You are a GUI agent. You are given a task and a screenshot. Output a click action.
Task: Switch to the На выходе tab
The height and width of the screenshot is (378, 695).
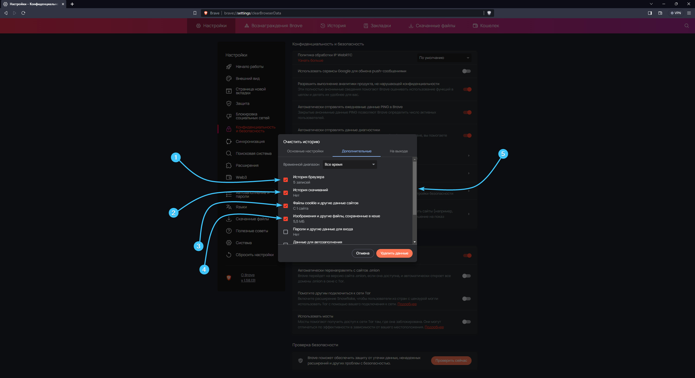[399, 151]
